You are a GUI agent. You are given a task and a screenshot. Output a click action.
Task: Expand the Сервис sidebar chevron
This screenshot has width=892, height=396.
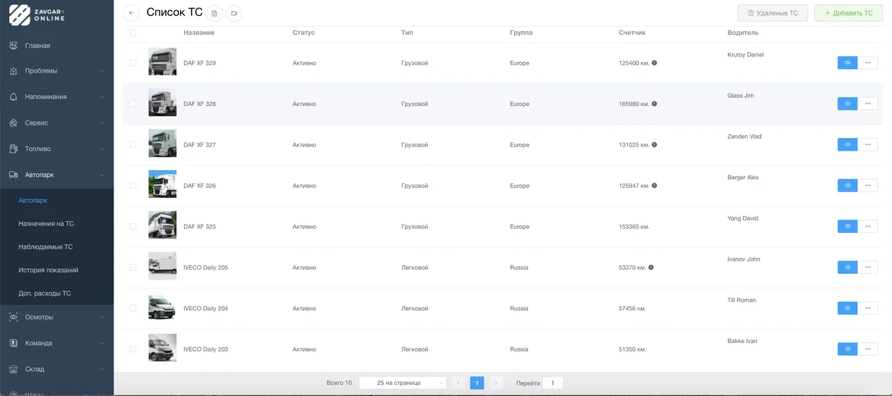[x=102, y=123]
